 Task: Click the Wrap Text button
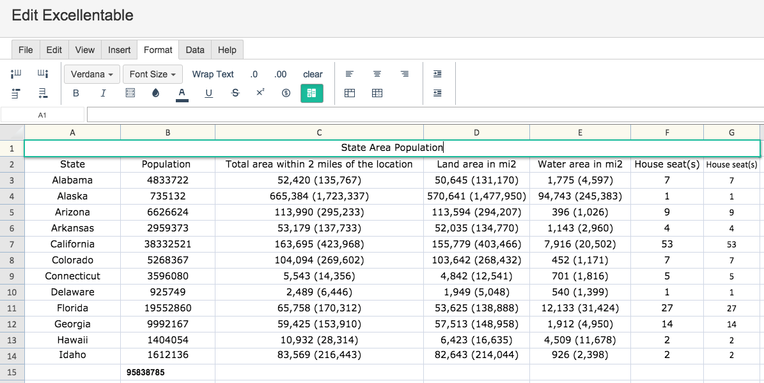(213, 74)
